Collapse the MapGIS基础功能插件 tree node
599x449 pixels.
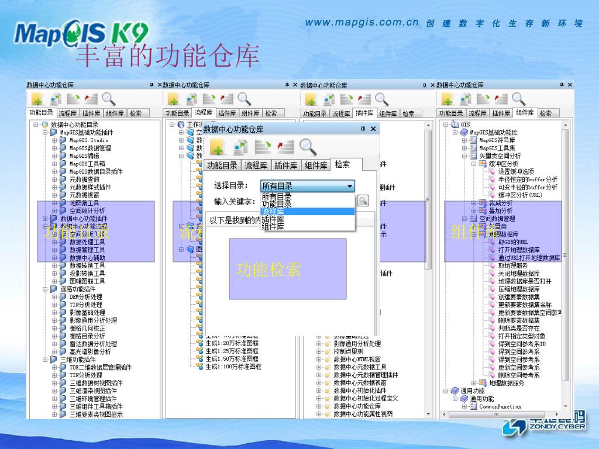coord(45,133)
